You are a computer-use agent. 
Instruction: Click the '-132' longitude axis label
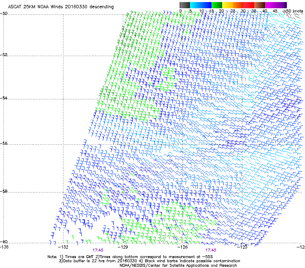pyautogui.click(x=63, y=247)
